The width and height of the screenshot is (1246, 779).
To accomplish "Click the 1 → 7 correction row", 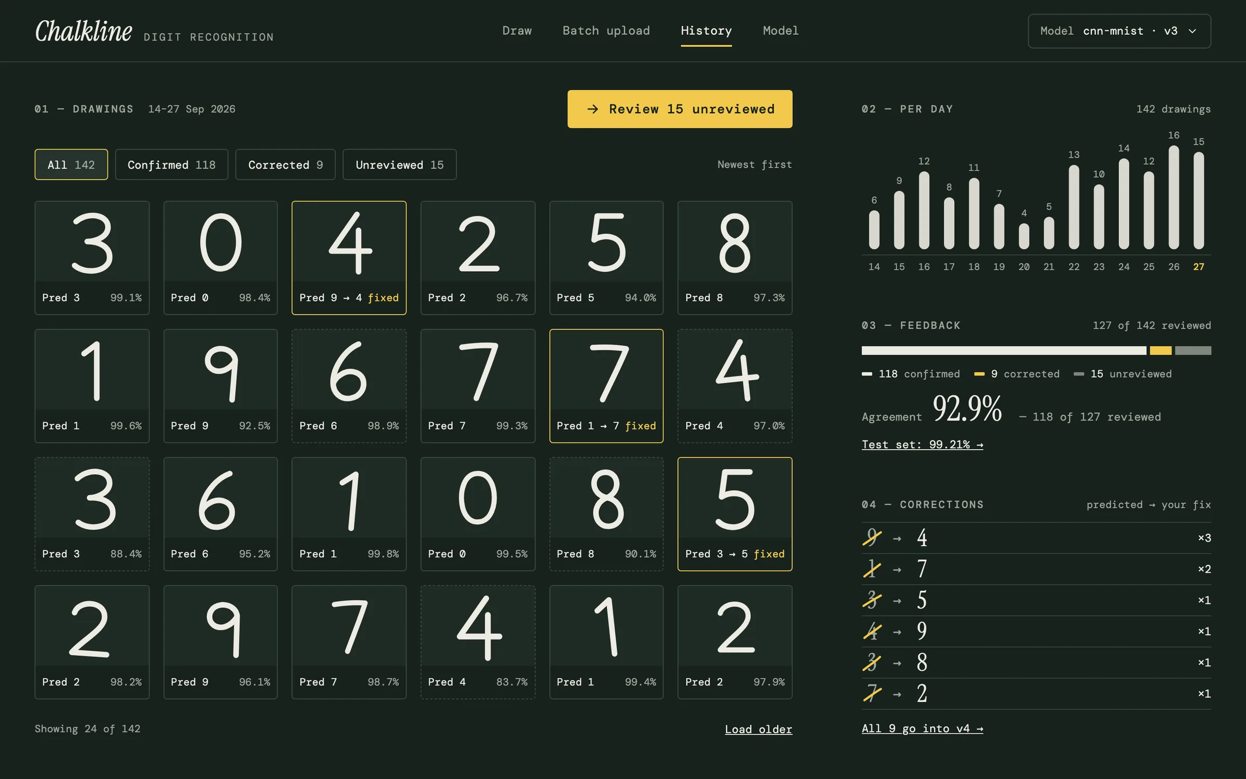I will [x=1036, y=569].
